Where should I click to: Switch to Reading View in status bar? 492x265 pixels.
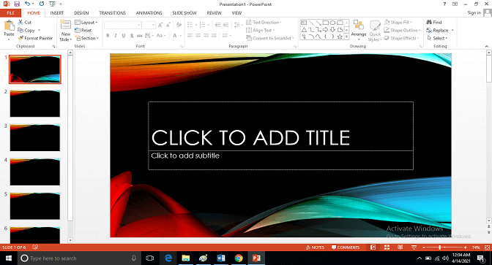[x=400, y=247]
